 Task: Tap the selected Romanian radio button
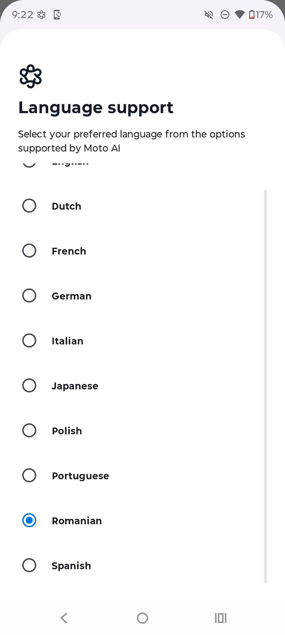(x=29, y=520)
